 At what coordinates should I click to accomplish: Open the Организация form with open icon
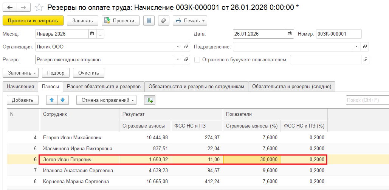click(x=186, y=47)
